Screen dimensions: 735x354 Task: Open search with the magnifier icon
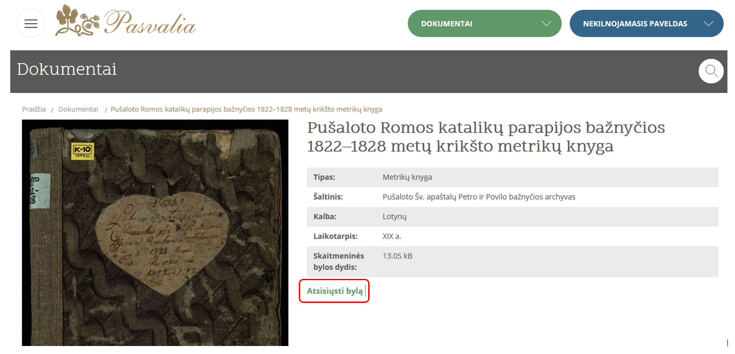[711, 71]
